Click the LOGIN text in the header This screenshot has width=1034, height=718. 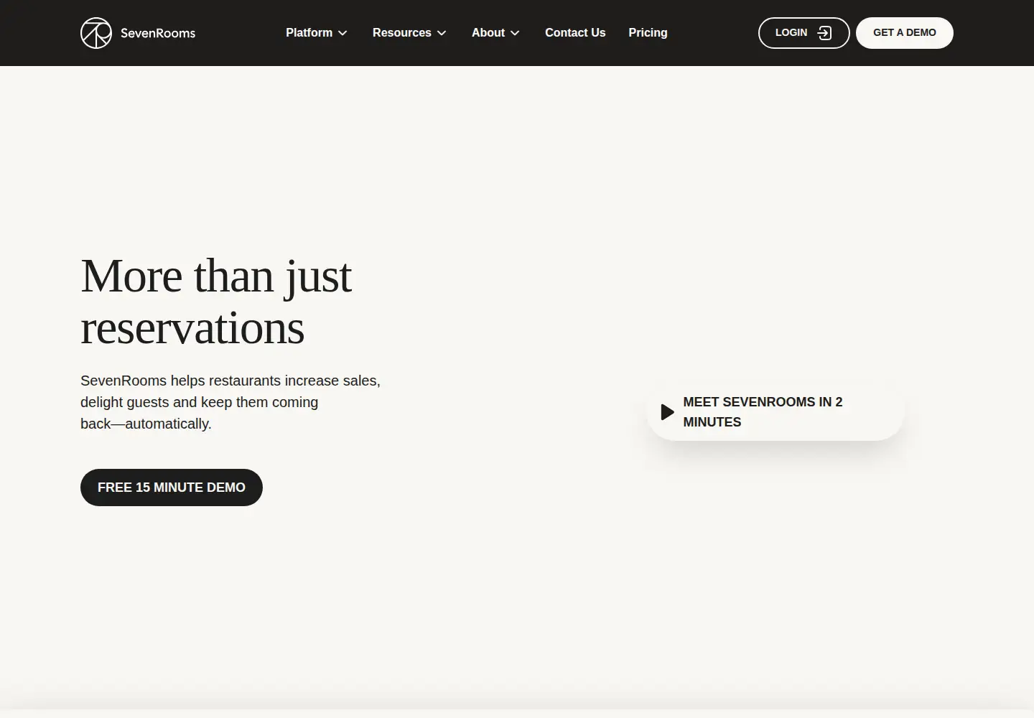(791, 33)
